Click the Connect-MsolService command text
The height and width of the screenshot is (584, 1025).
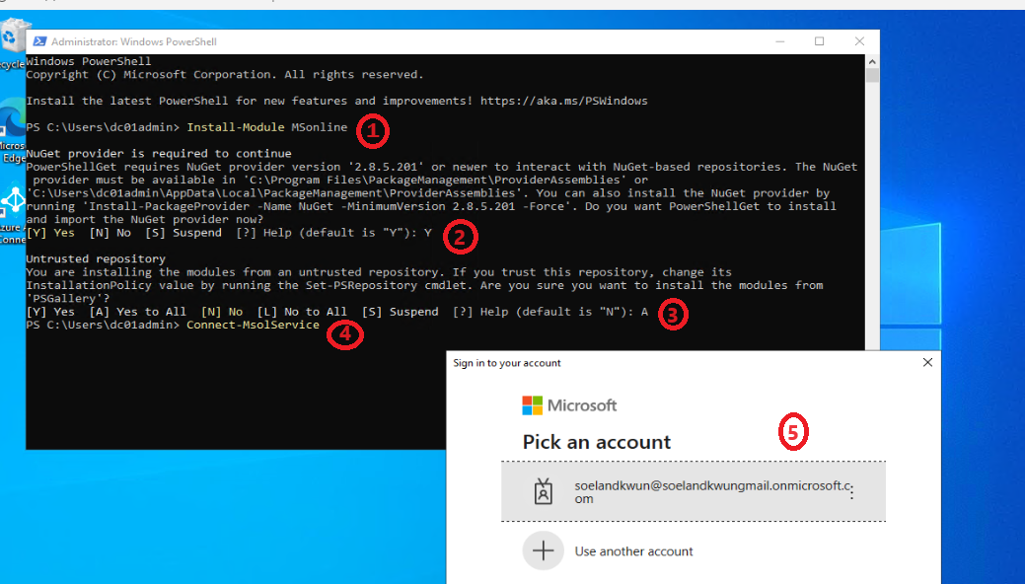pos(253,325)
